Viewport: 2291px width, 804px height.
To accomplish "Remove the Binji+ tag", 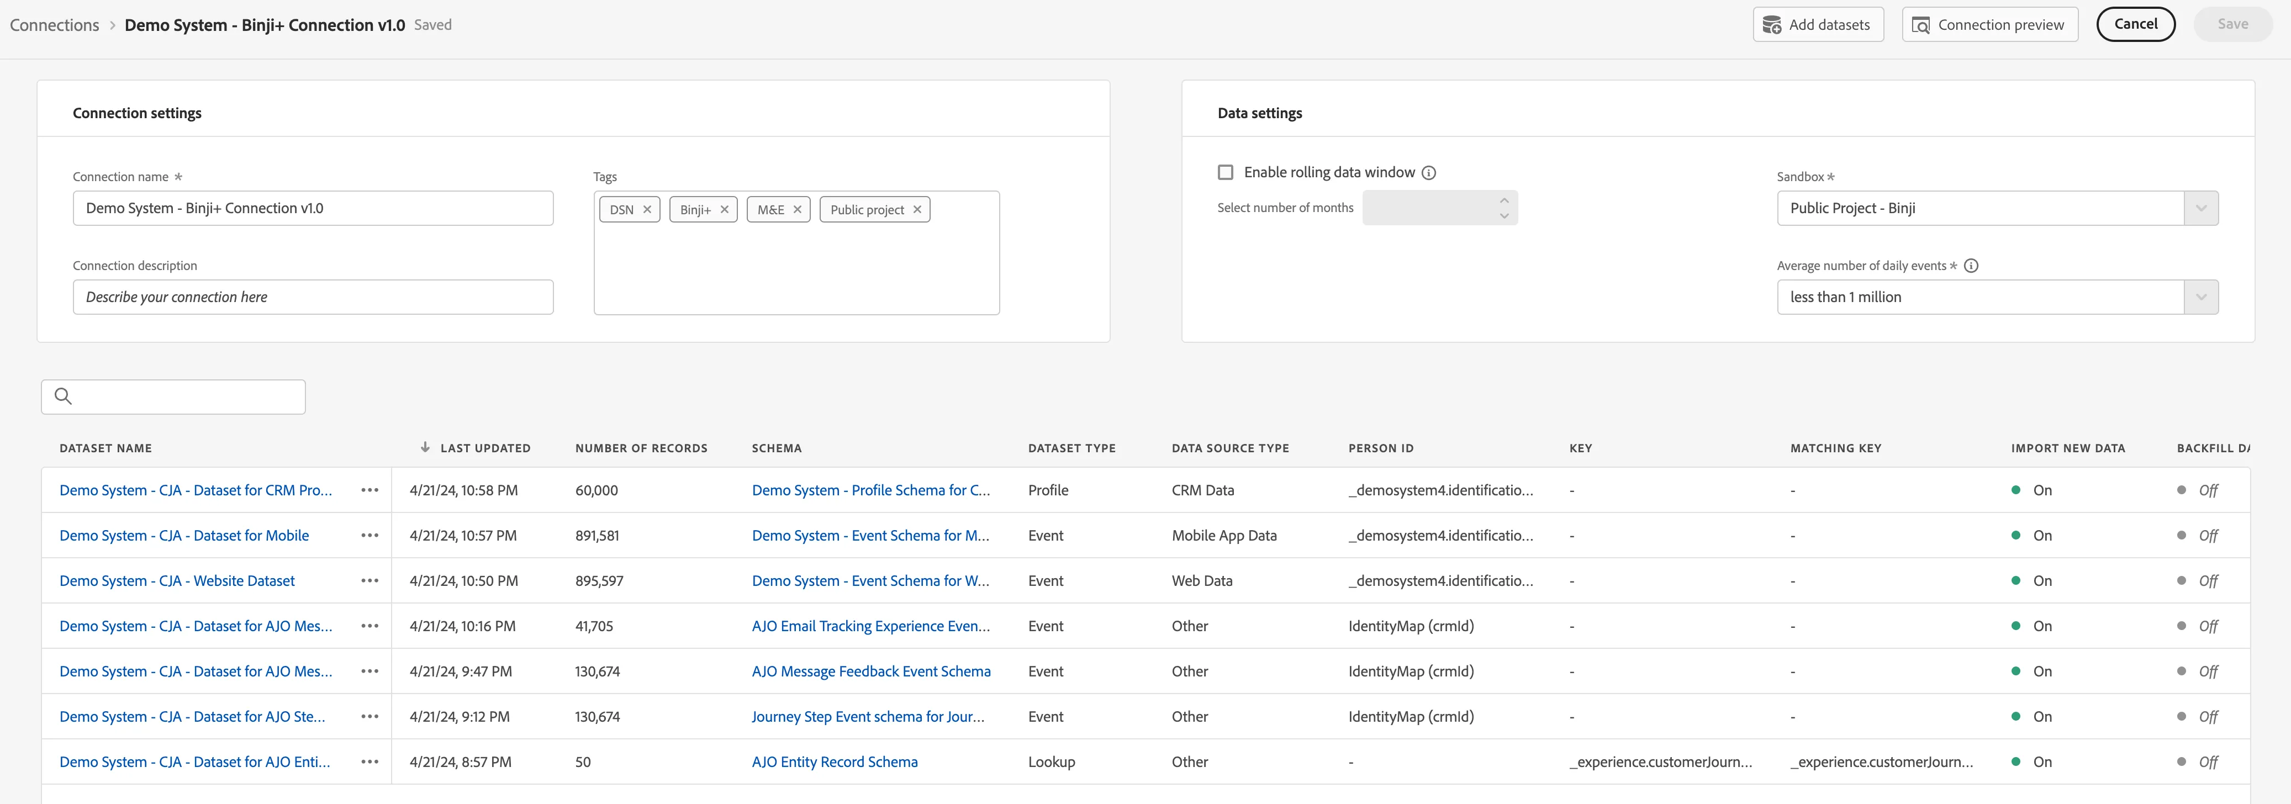I will (x=725, y=210).
